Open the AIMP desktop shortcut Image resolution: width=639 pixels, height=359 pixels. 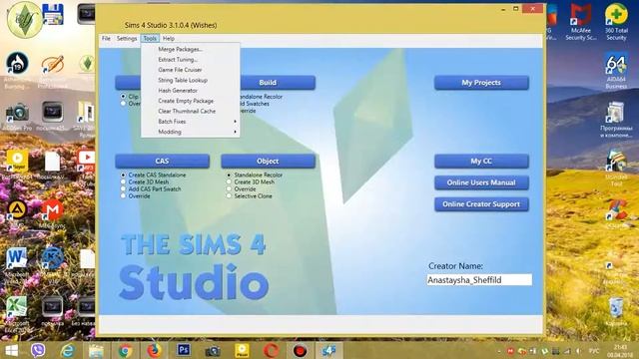(17, 213)
